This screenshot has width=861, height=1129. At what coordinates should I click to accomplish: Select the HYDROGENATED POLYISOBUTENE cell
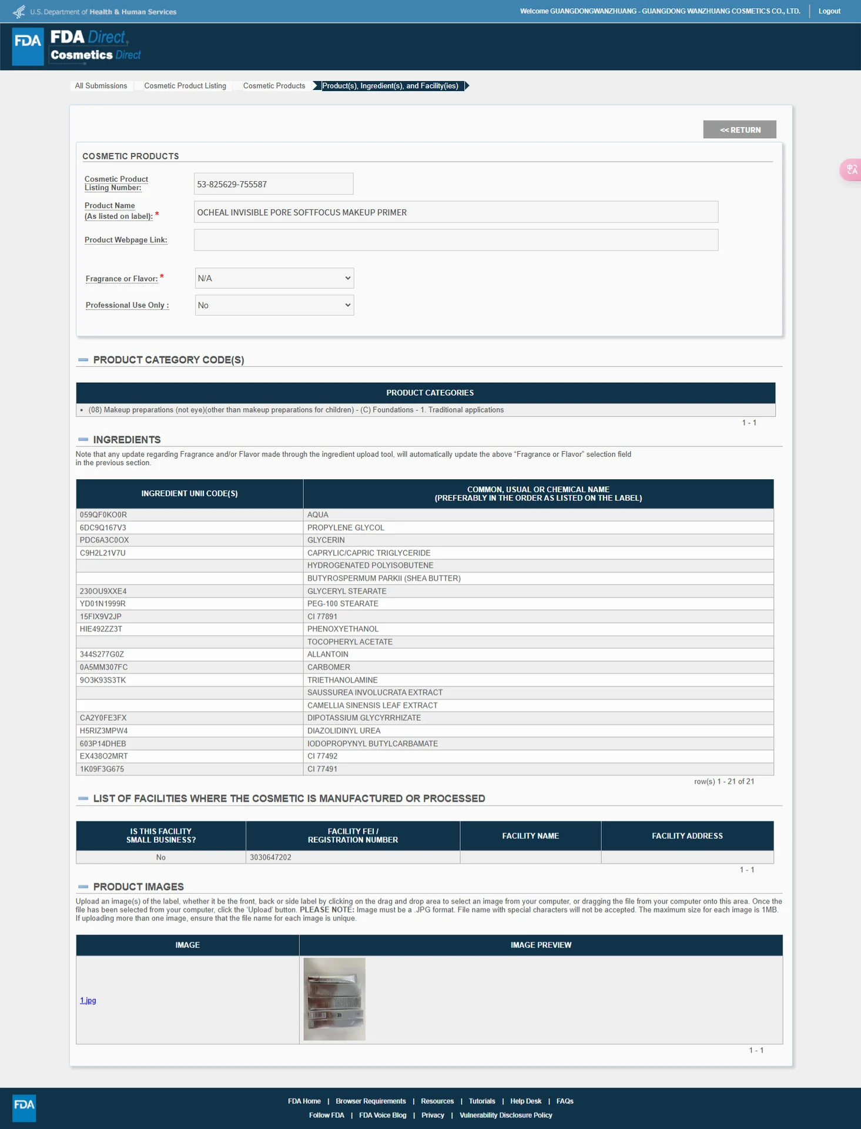[x=538, y=566]
